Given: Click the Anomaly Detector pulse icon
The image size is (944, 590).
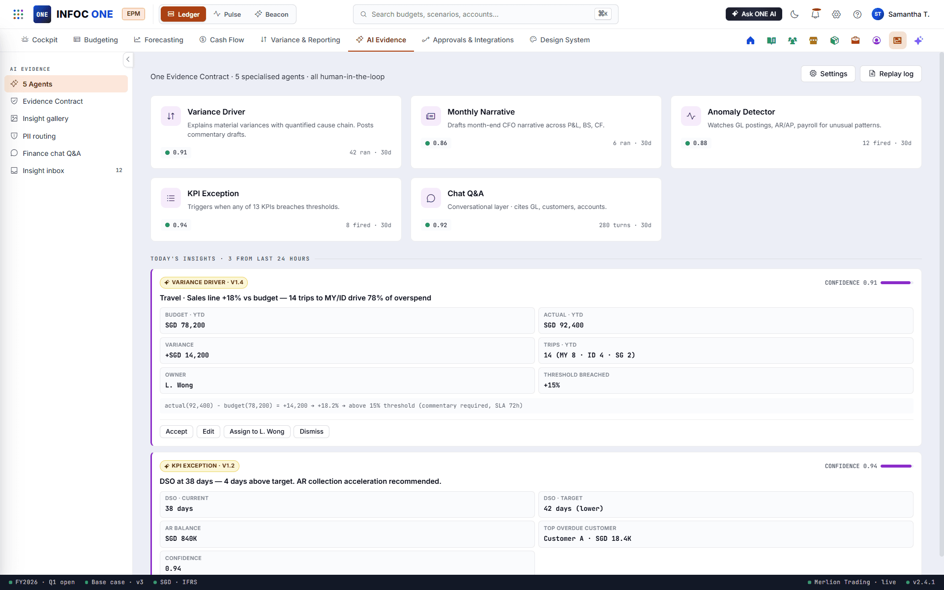Looking at the screenshot, I should pyautogui.click(x=691, y=116).
